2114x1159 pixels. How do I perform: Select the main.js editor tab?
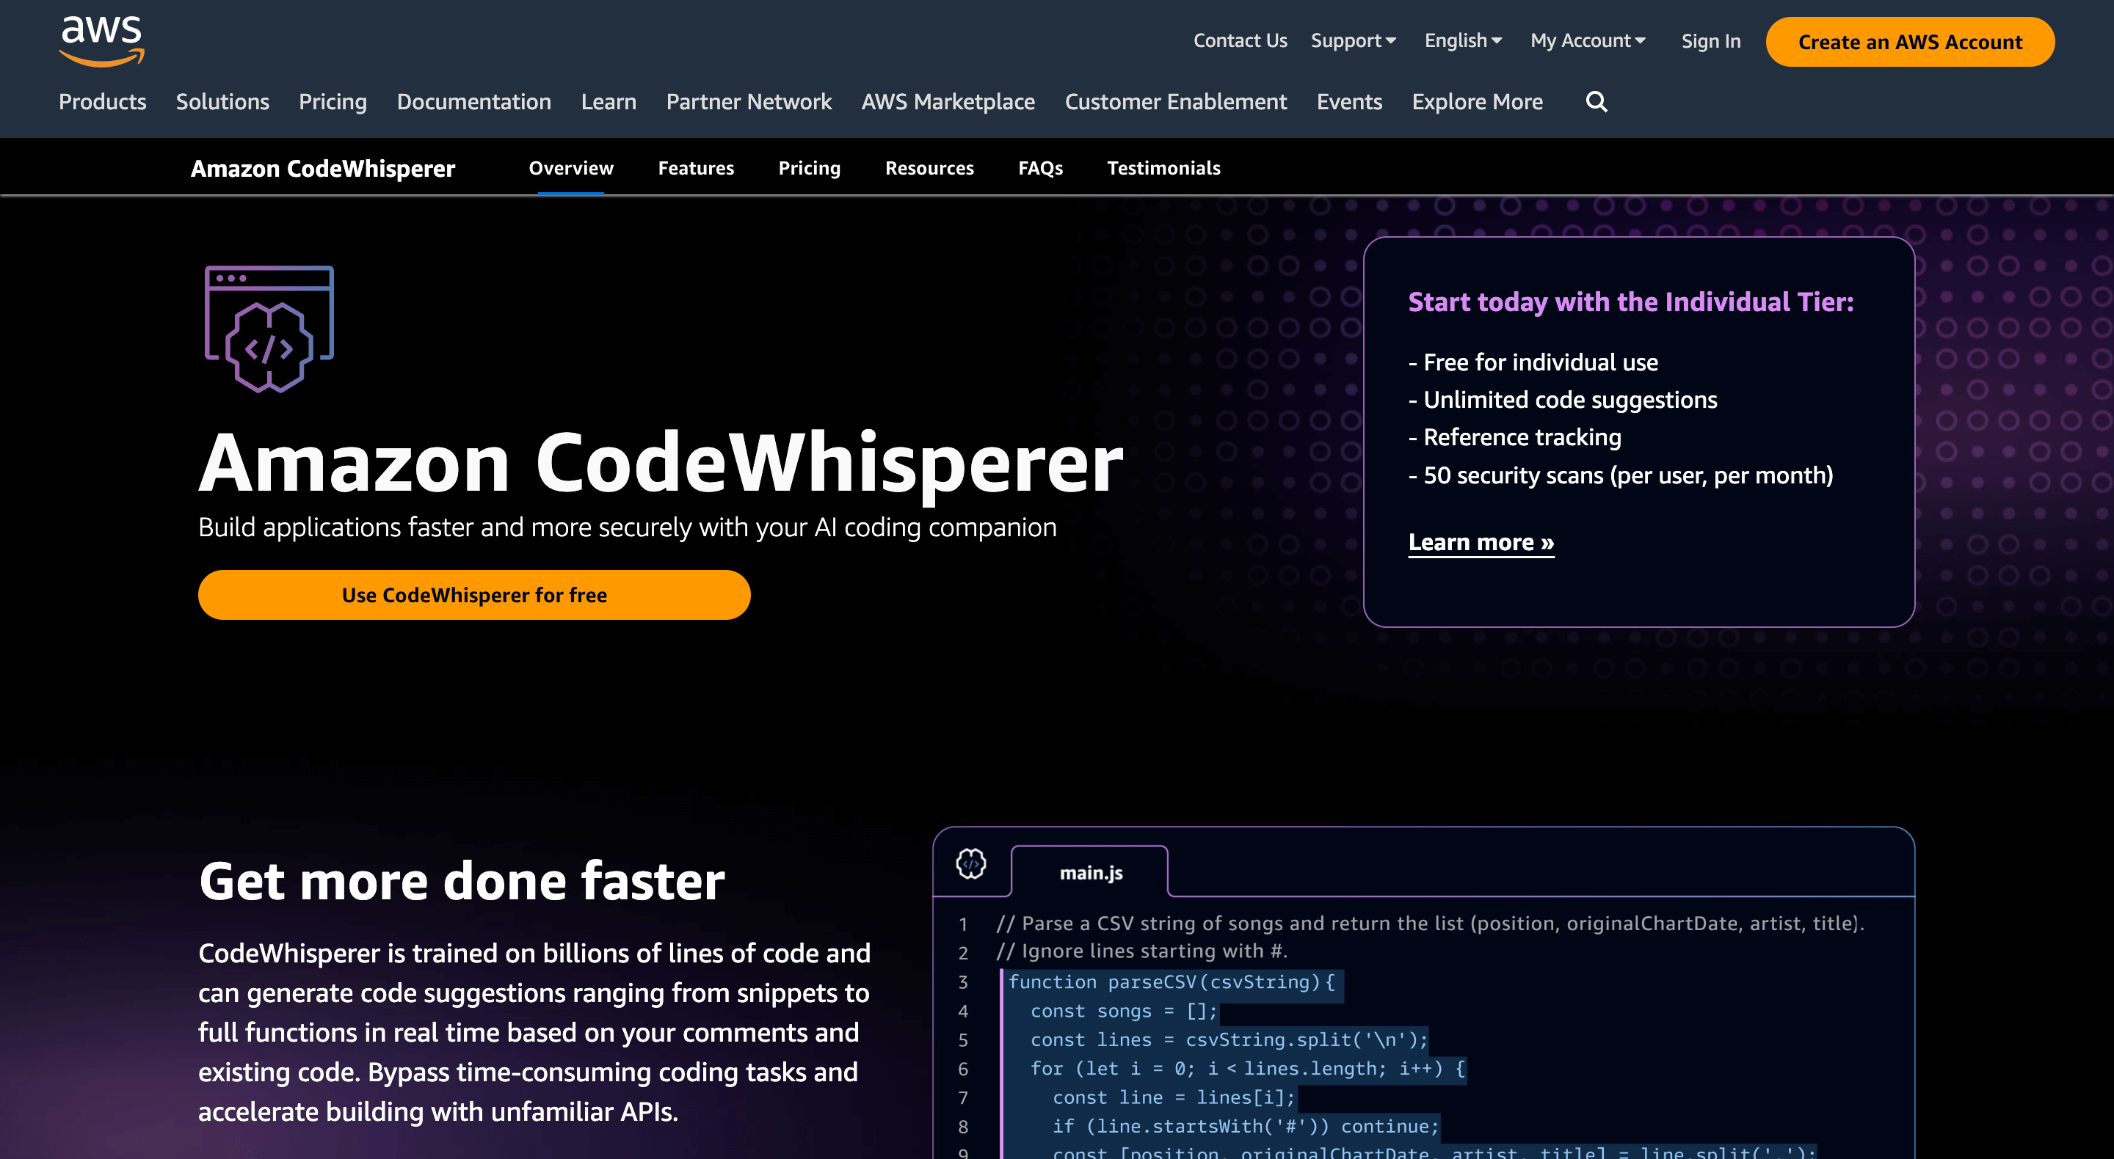coord(1090,872)
